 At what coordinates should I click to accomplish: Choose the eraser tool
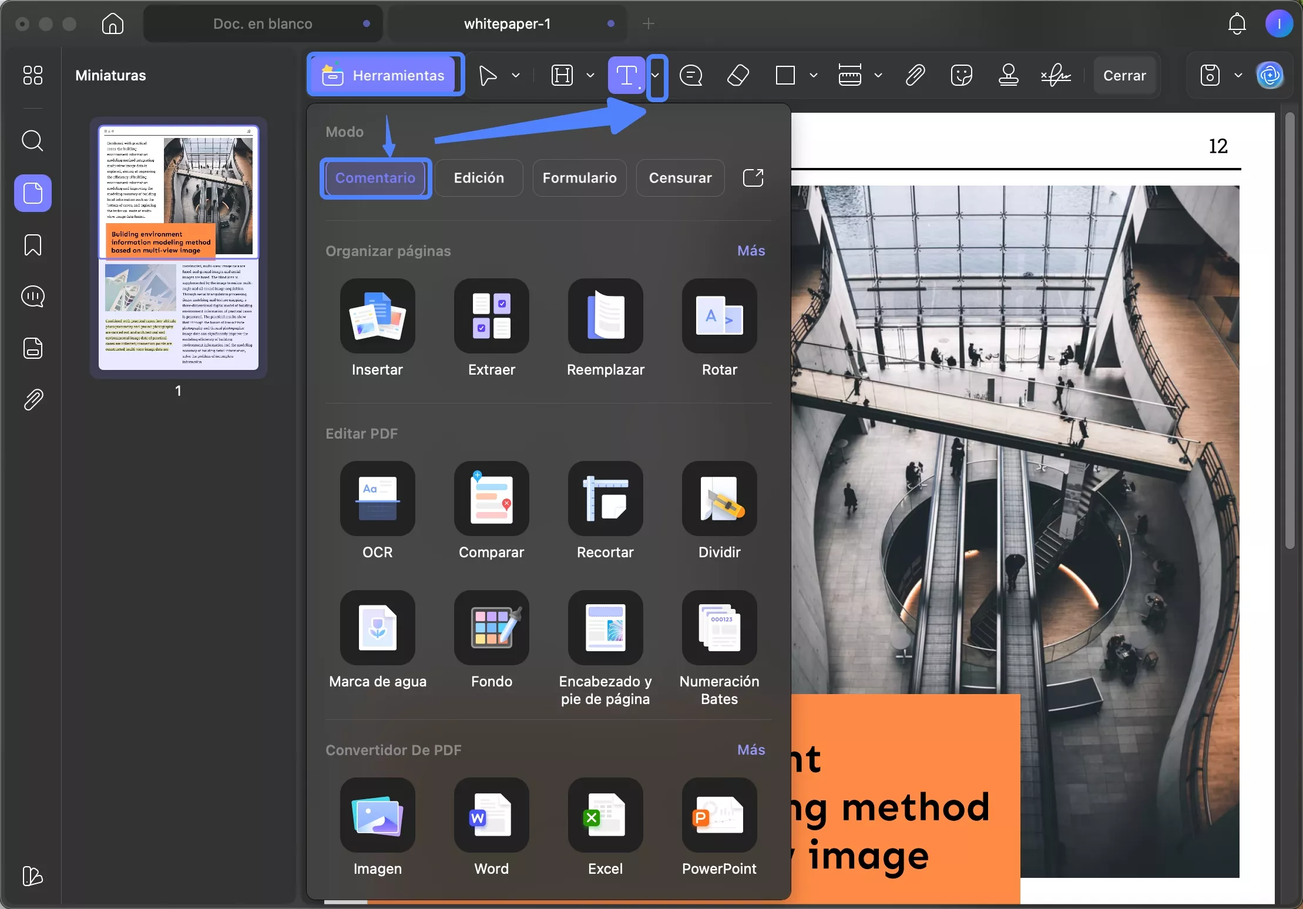[738, 76]
